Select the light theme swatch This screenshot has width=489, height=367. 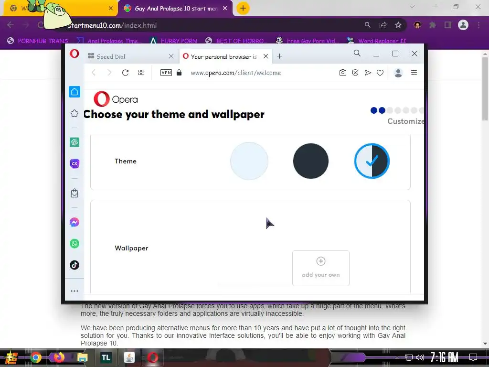point(249,161)
